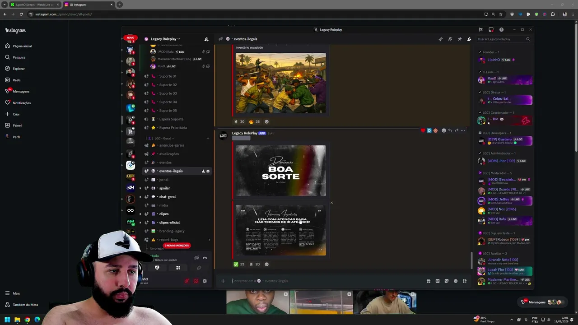Open Instagram Reels
This screenshot has height=325, width=578.
(x=13, y=80)
